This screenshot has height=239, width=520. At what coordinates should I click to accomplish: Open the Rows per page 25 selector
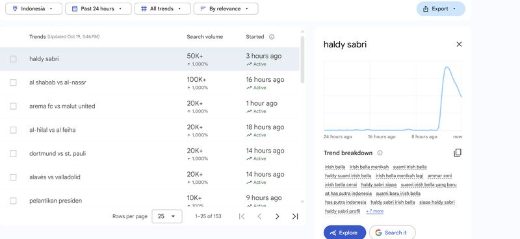coord(167,216)
